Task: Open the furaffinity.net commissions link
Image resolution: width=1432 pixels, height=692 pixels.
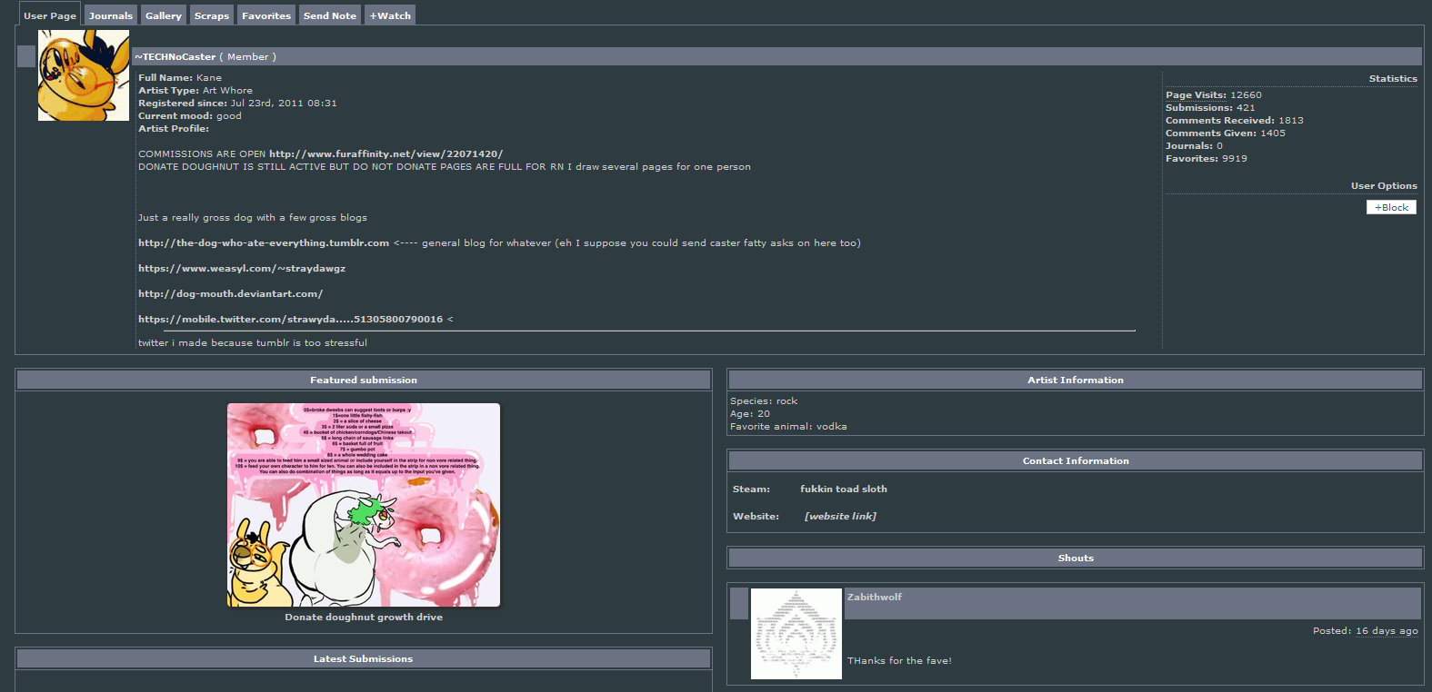Action: point(386,154)
